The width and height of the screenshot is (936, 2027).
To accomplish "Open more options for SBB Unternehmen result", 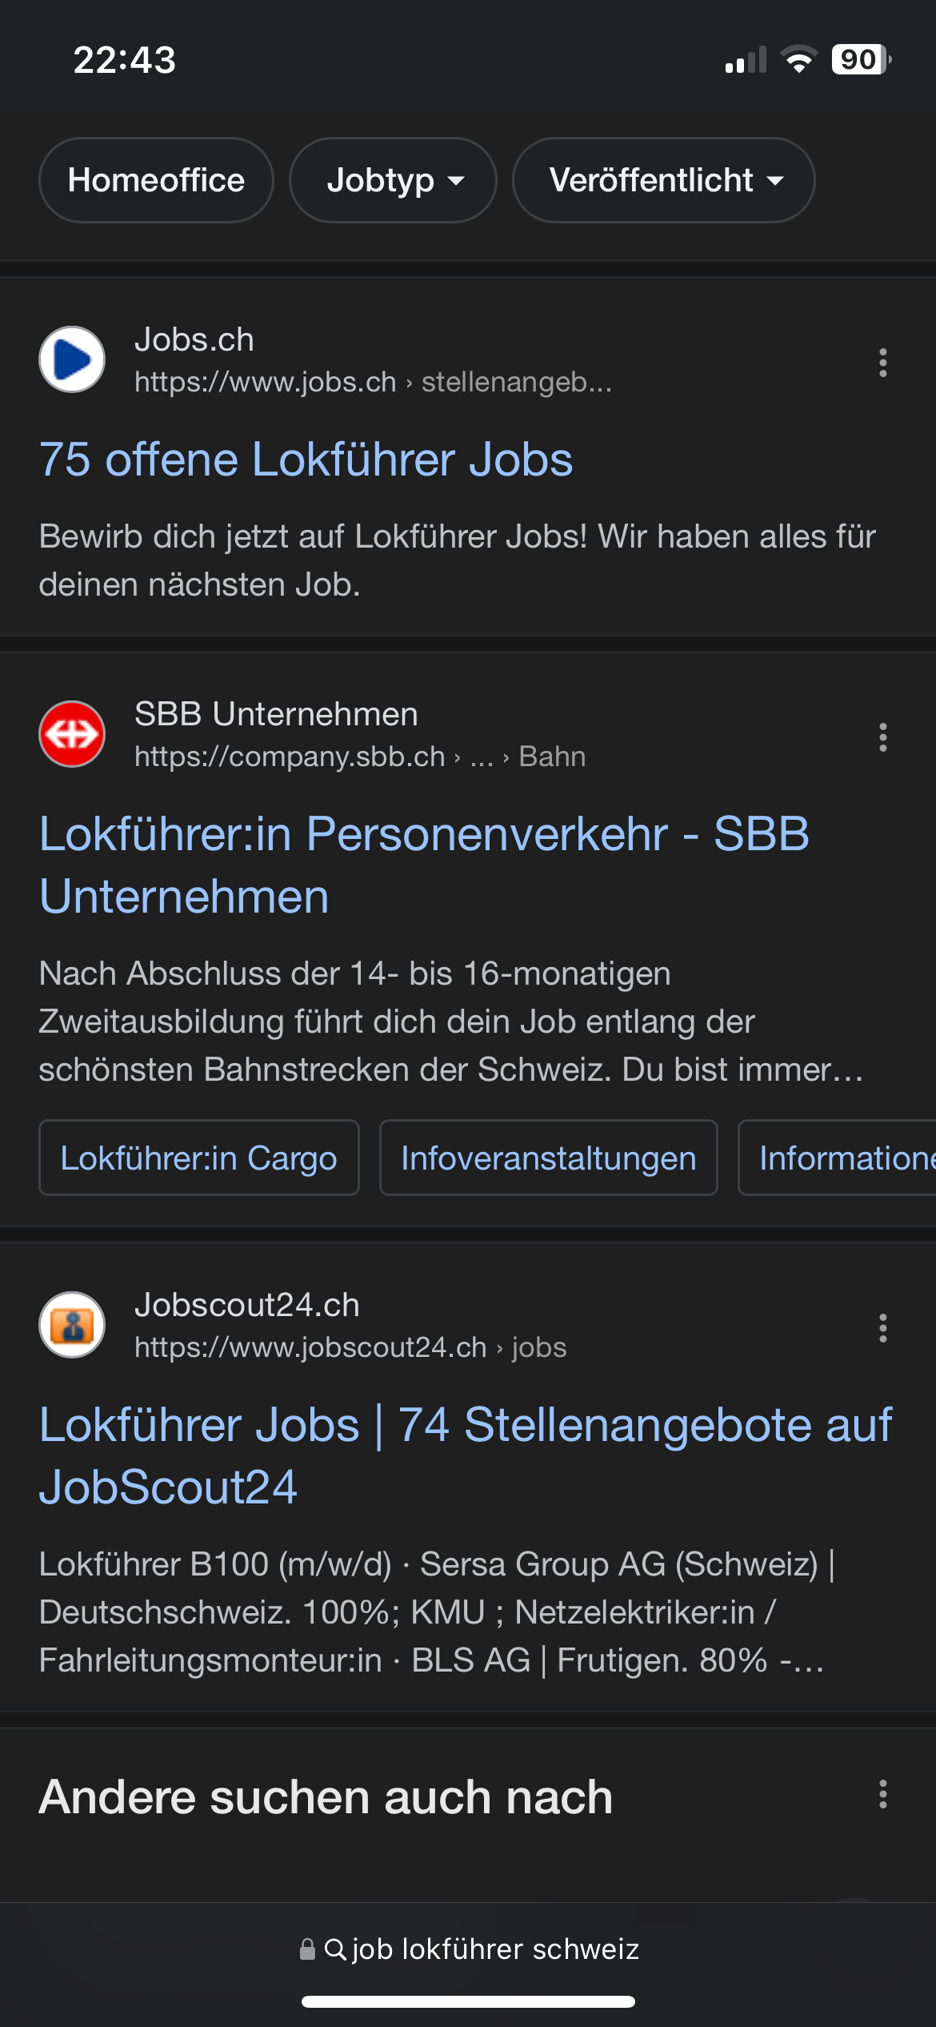I will pyautogui.click(x=882, y=737).
